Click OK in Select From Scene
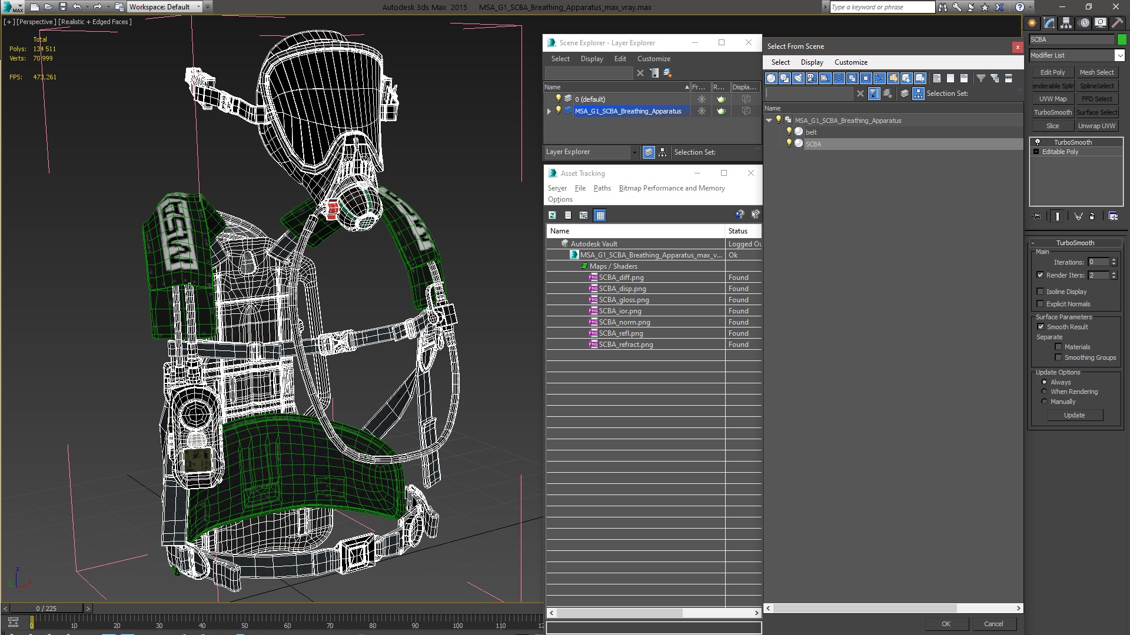Image resolution: width=1130 pixels, height=635 pixels. [946, 624]
